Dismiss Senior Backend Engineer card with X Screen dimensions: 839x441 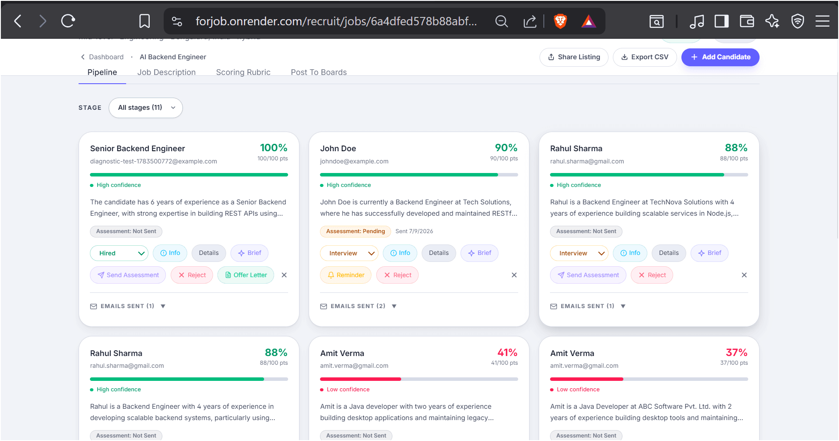(x=284, y=275)
